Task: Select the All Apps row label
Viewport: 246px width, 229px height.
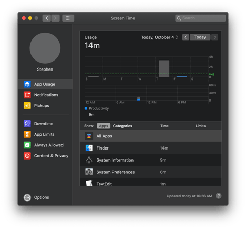Action: [x=104, y=136]
